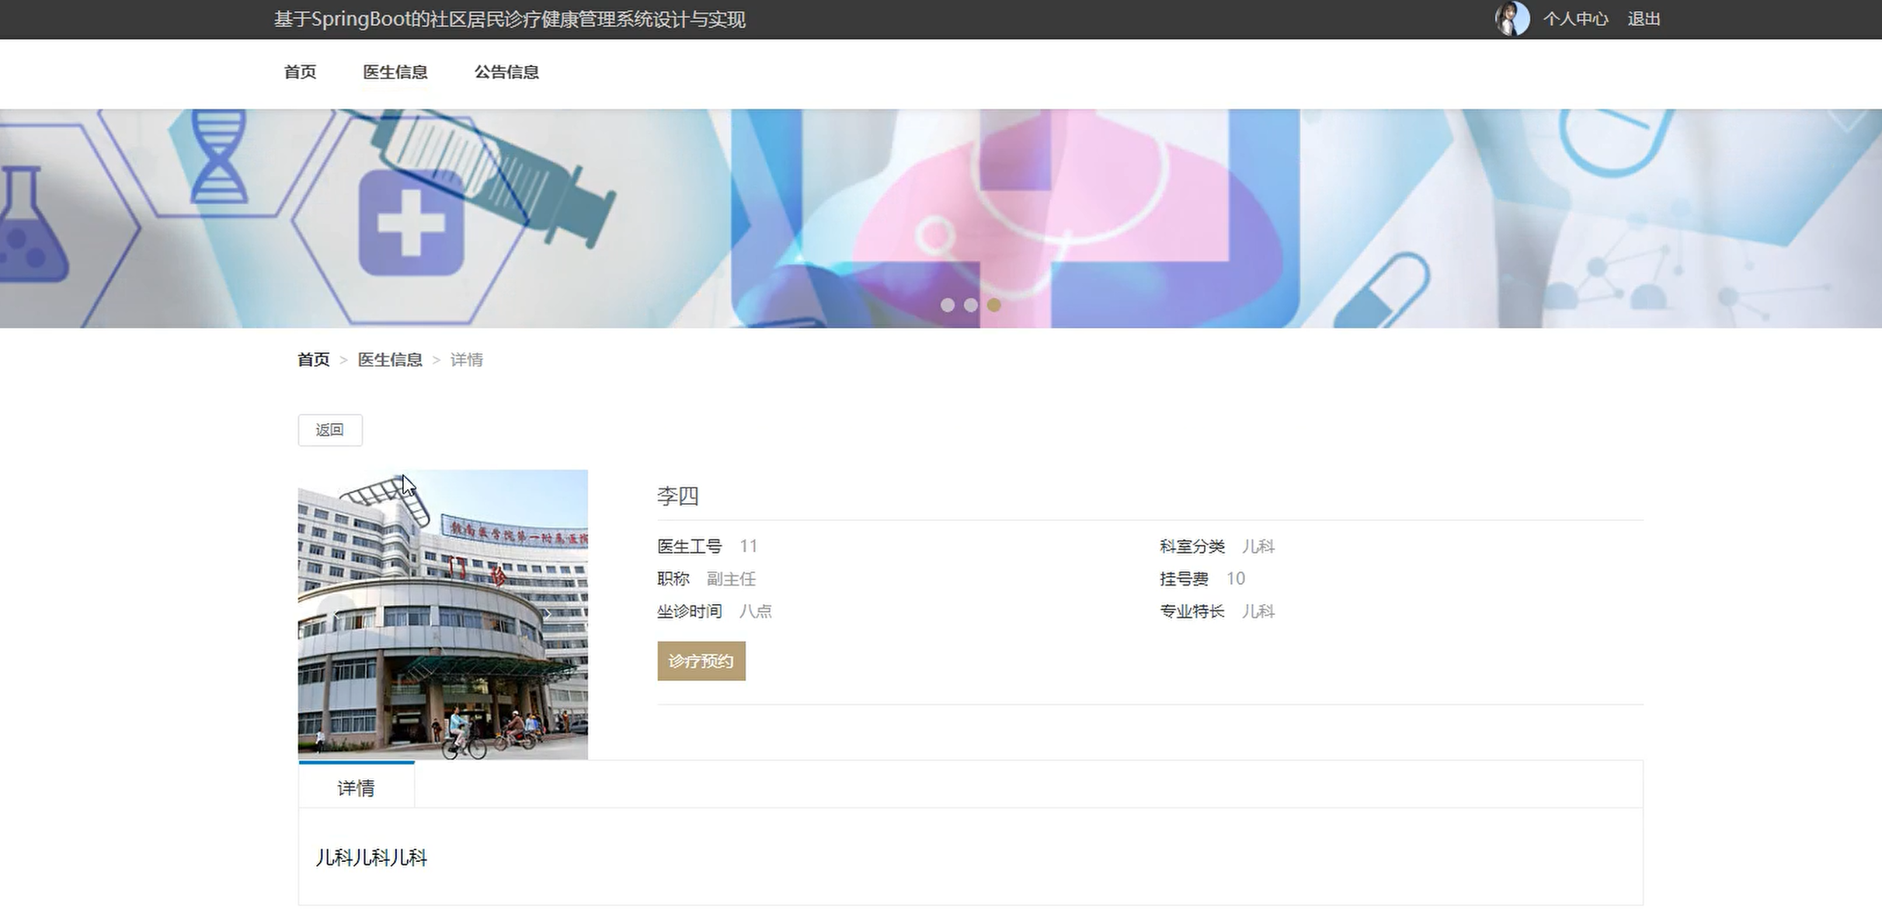The height and width of the screenshot is (910, 1882).
Task: Click 退出 to log out
Action: click(1644, 19)
